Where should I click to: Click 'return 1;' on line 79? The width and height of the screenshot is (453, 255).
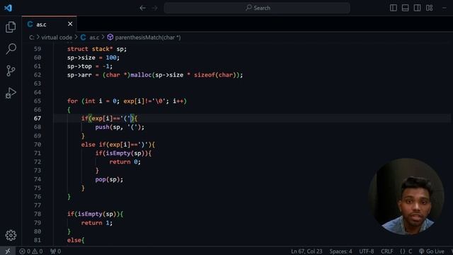[x=97, y=223]
